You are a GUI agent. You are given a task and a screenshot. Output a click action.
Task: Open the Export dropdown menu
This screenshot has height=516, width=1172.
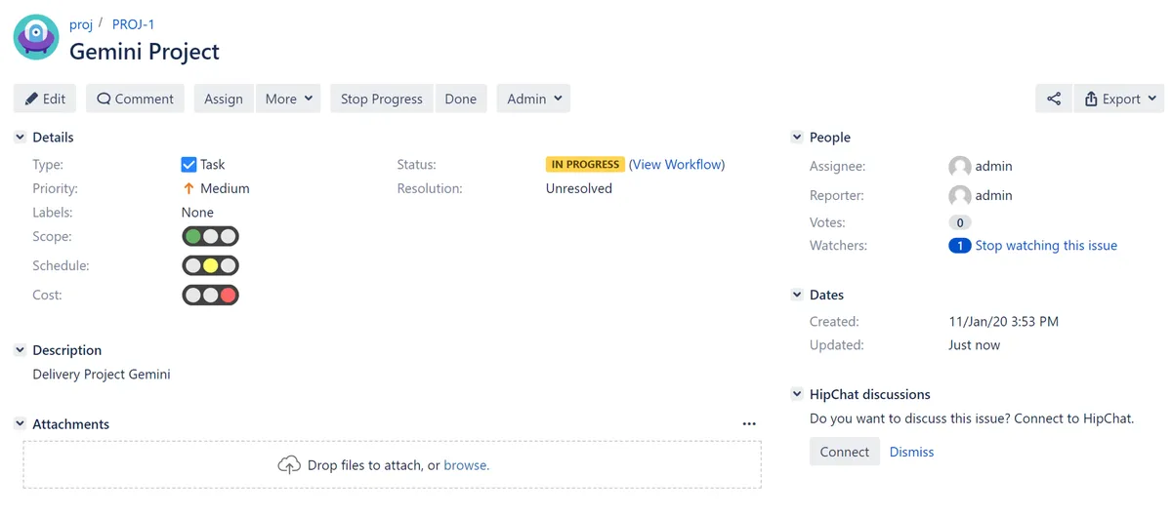(x=1119, y=99)
